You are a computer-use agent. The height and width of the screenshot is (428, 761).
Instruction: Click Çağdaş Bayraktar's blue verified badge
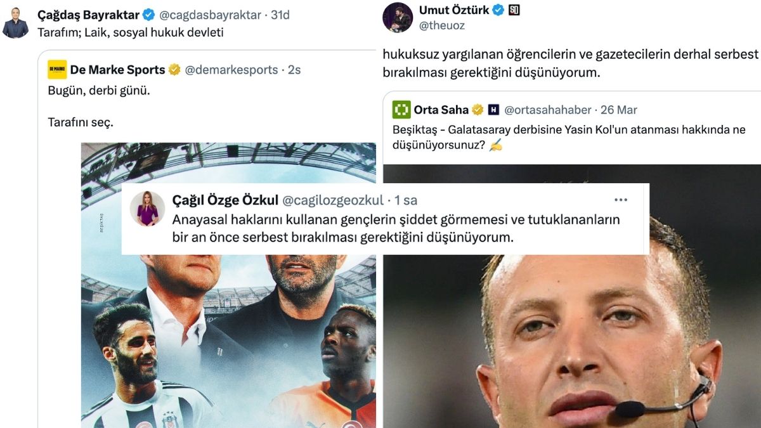tap(148, 15)
